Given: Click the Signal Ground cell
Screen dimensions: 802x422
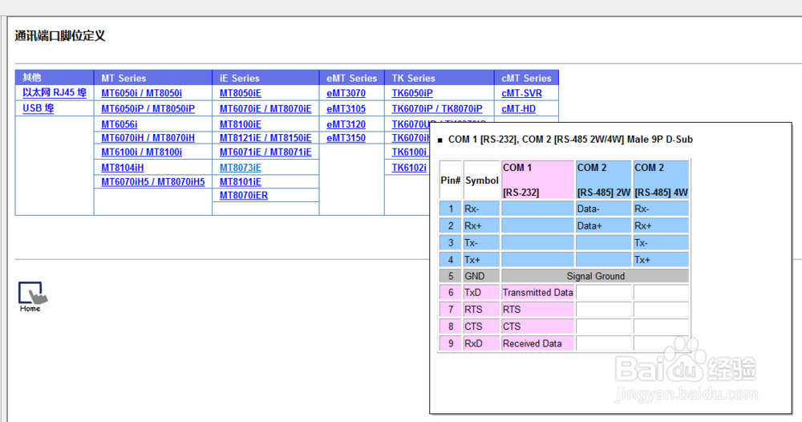Looking at the screenshot, I should [595, 276].
